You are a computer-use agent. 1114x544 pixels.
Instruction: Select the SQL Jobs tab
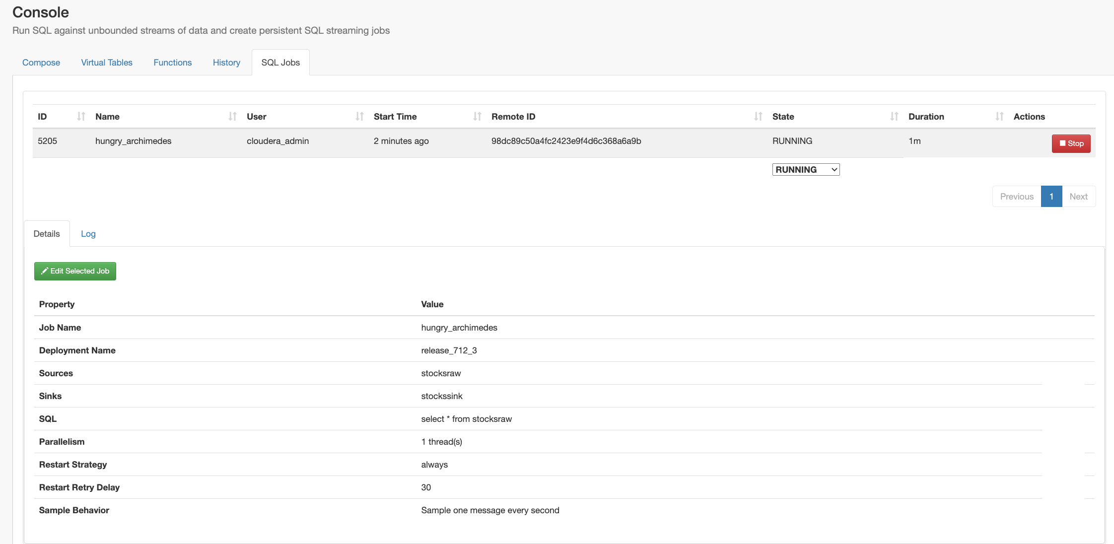point(280,63)
